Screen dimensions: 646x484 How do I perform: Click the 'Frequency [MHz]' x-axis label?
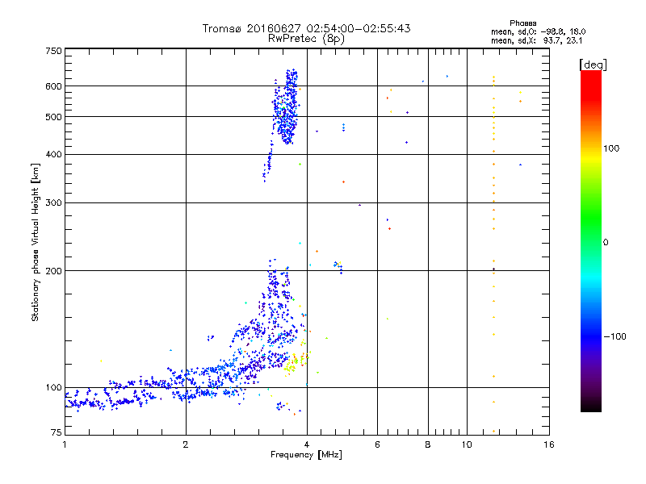click(306, 455)
